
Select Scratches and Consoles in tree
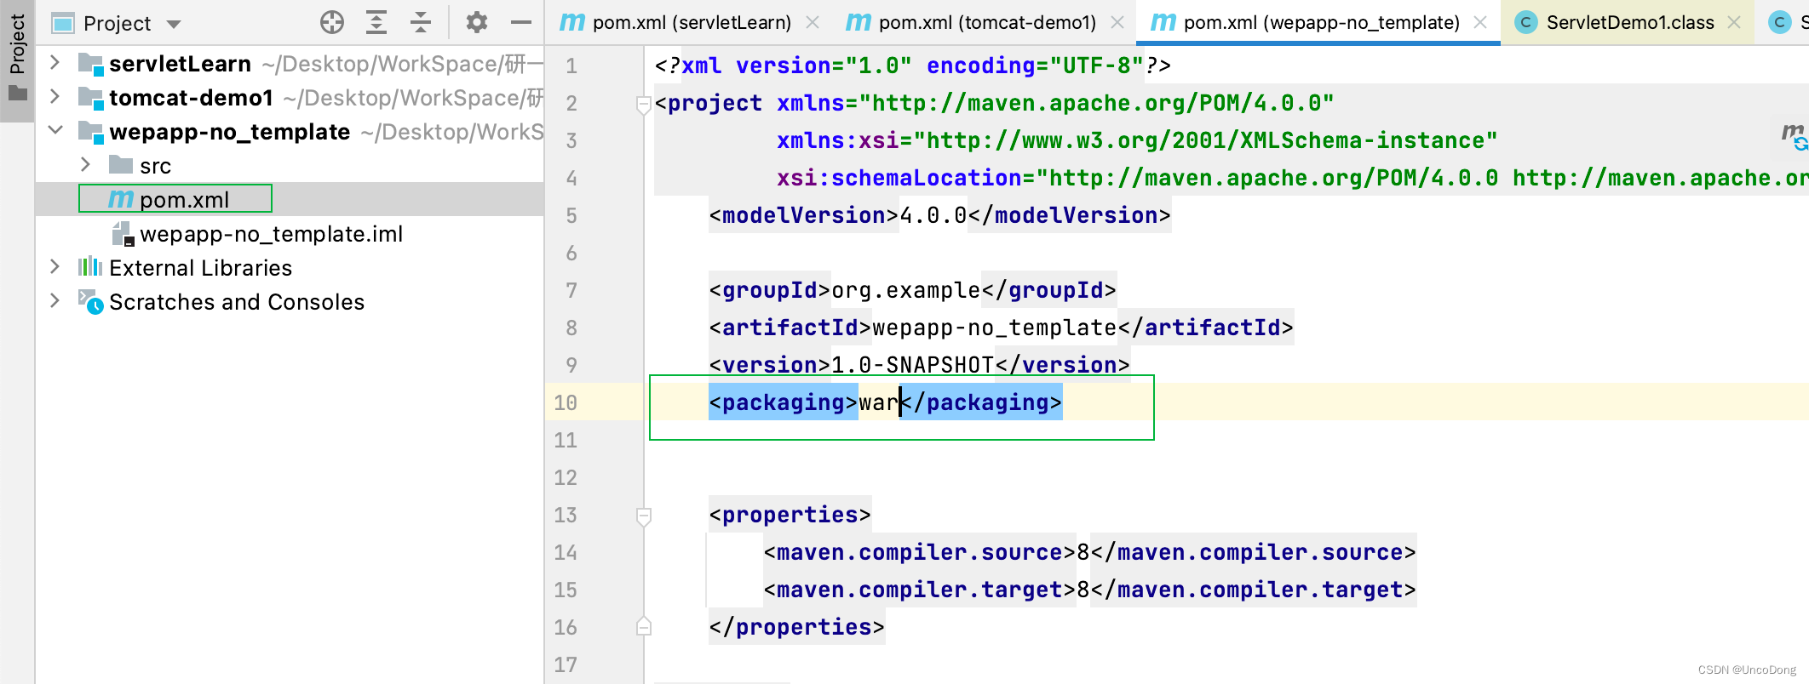point(237,302)
